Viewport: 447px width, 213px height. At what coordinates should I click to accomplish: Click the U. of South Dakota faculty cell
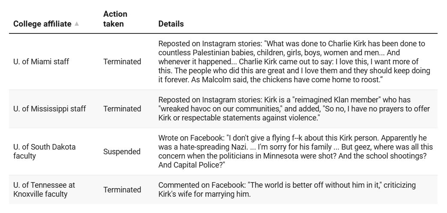45,151
